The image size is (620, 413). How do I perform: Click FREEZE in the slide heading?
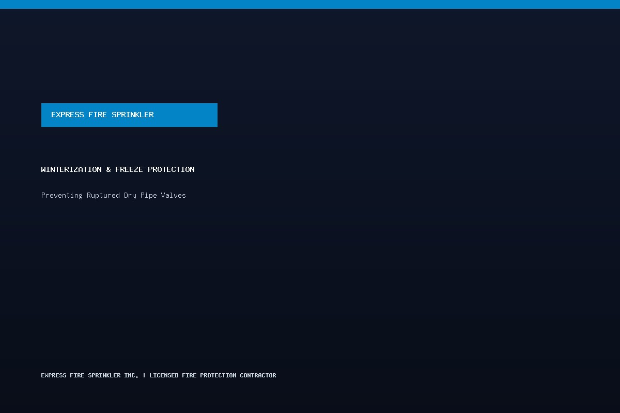click(129, 169)
